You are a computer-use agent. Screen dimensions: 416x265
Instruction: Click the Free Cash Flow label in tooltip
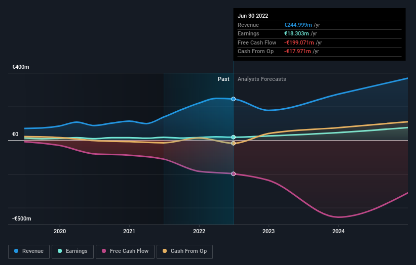click(x=257, y=42)
